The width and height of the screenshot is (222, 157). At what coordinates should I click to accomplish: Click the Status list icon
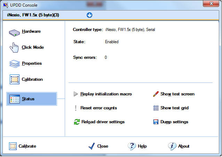[x=15, y=99]
